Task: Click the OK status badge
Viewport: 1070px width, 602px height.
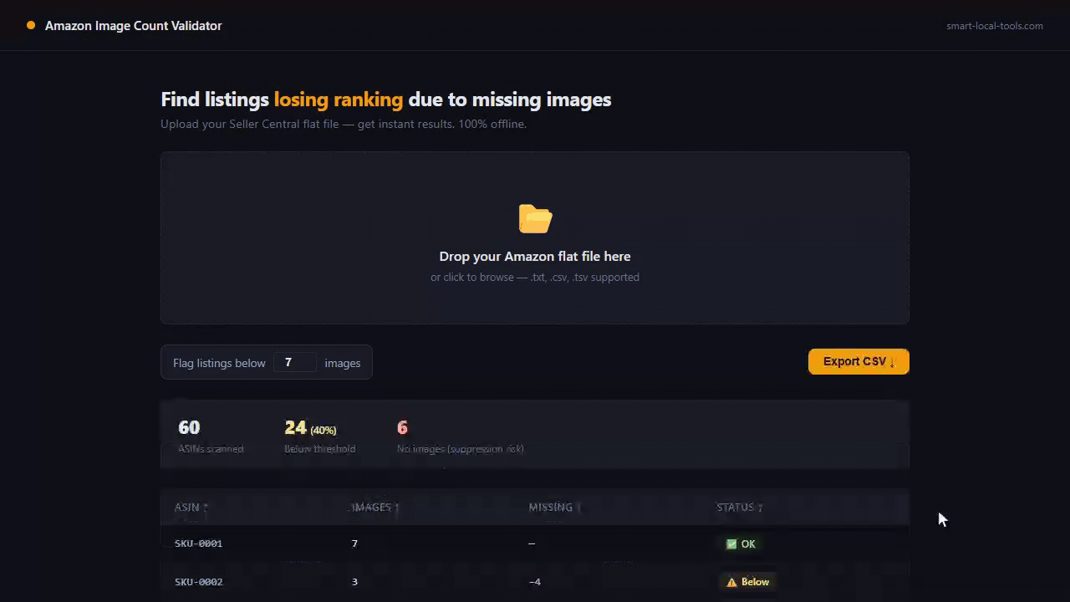Action: click(741, 544)
